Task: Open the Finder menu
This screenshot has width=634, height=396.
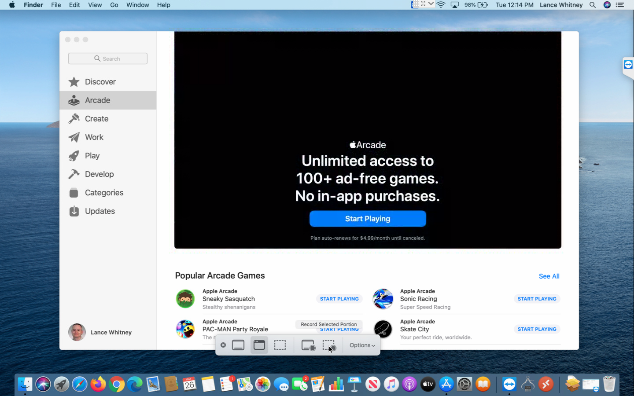Action: coord(33,5)
